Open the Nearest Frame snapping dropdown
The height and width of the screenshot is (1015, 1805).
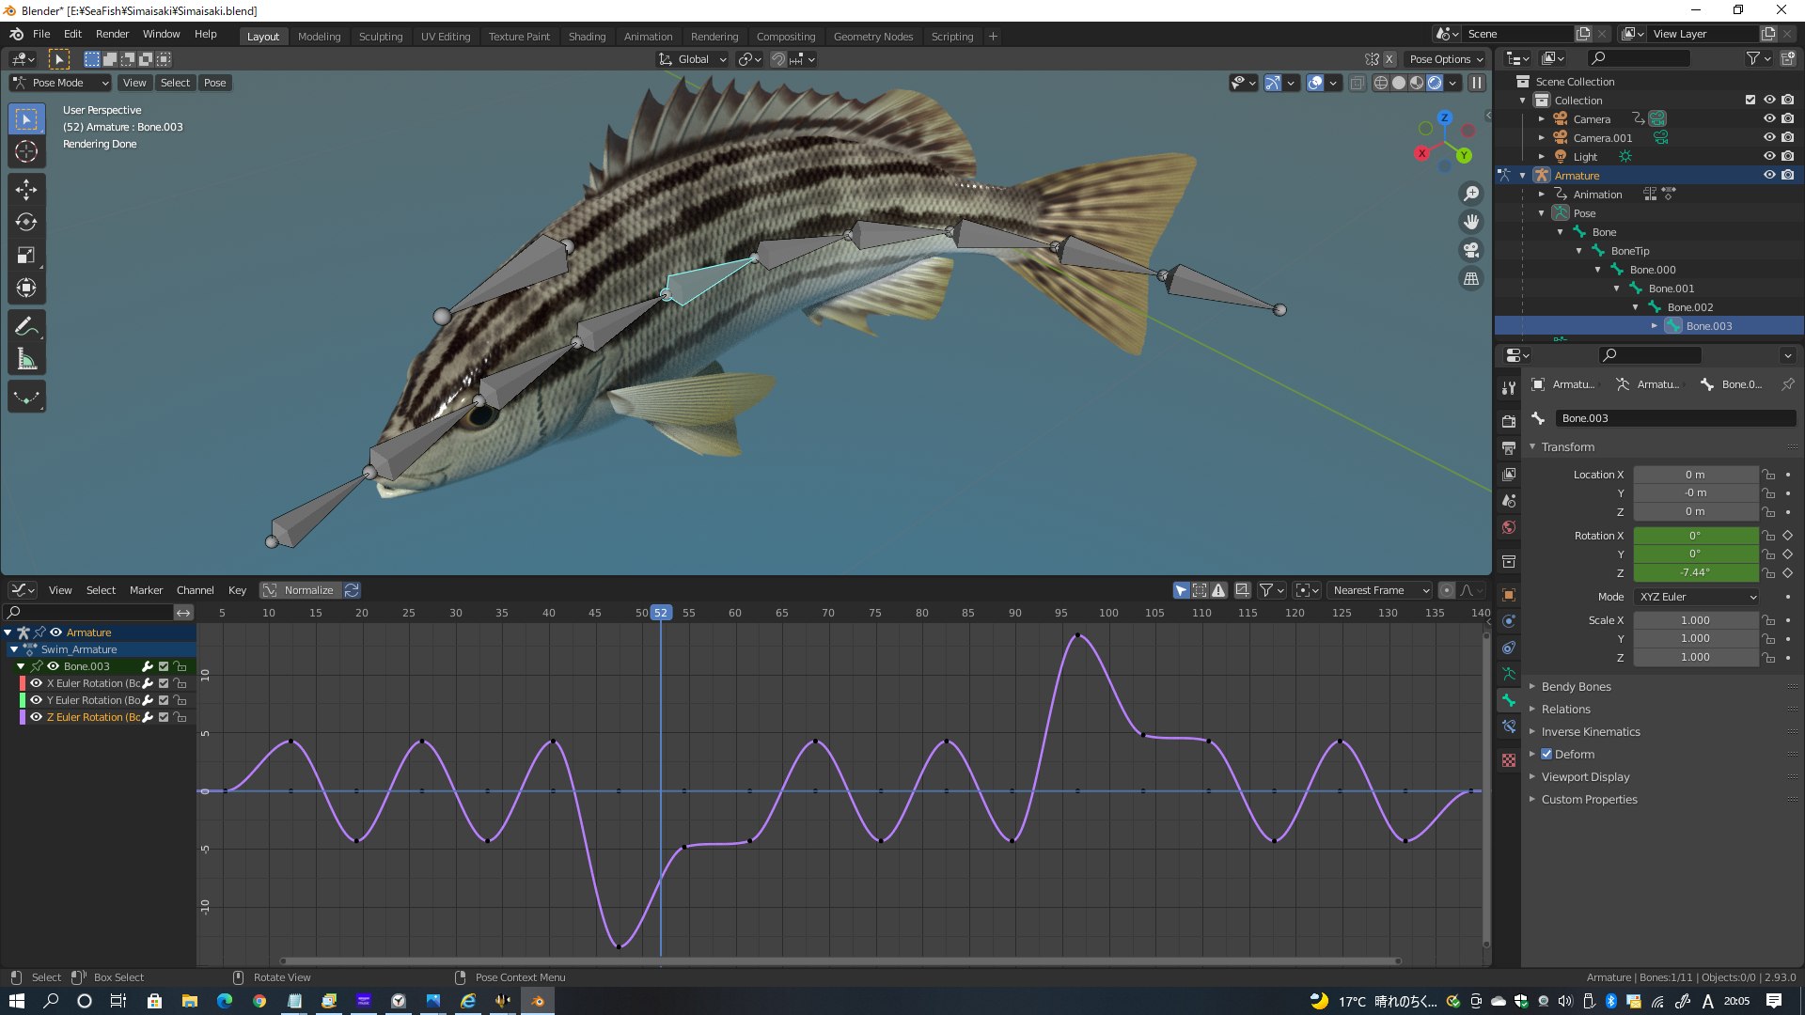coord(1379,590)
